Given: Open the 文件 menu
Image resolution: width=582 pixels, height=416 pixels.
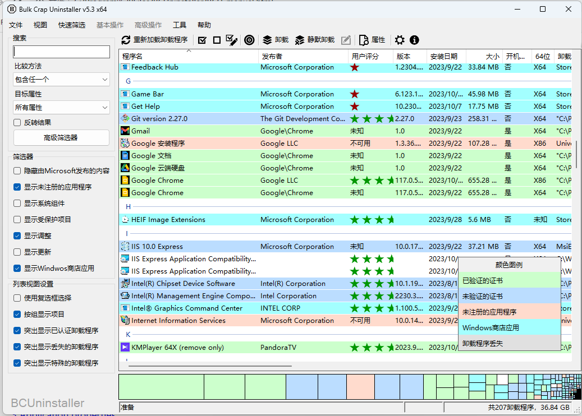Looking at the screenshot, I should tap(16, 25).
